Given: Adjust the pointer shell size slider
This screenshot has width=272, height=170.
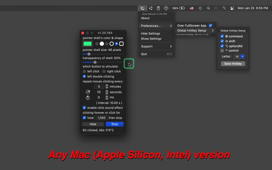Looking at the screenshot, I should coord(103,54).
